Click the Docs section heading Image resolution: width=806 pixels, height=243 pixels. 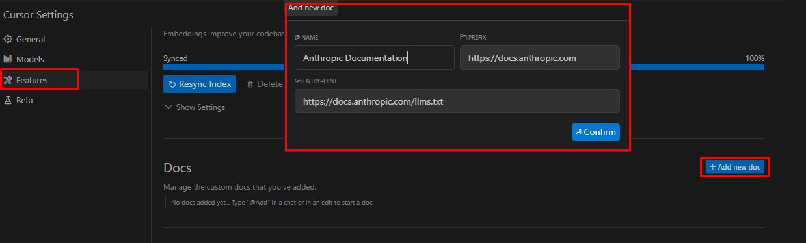[x=178, y=168]
